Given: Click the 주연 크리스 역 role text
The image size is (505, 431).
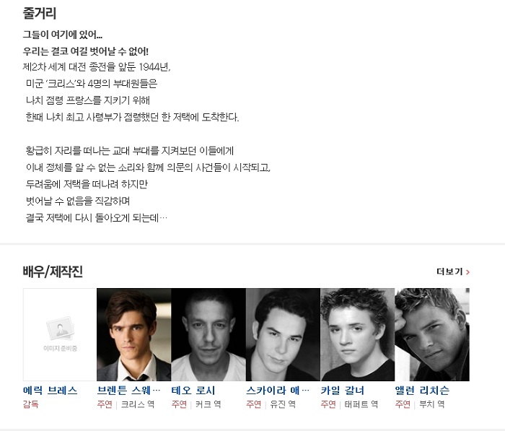Looking at the screenshot, I should (x=126, y=404).
